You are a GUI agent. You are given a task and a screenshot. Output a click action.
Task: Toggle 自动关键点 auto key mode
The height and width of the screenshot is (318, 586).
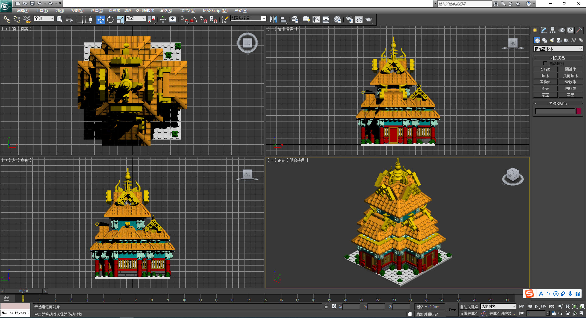469,306
